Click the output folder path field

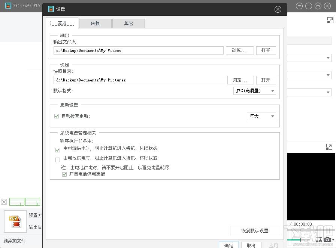click(139, 51)
